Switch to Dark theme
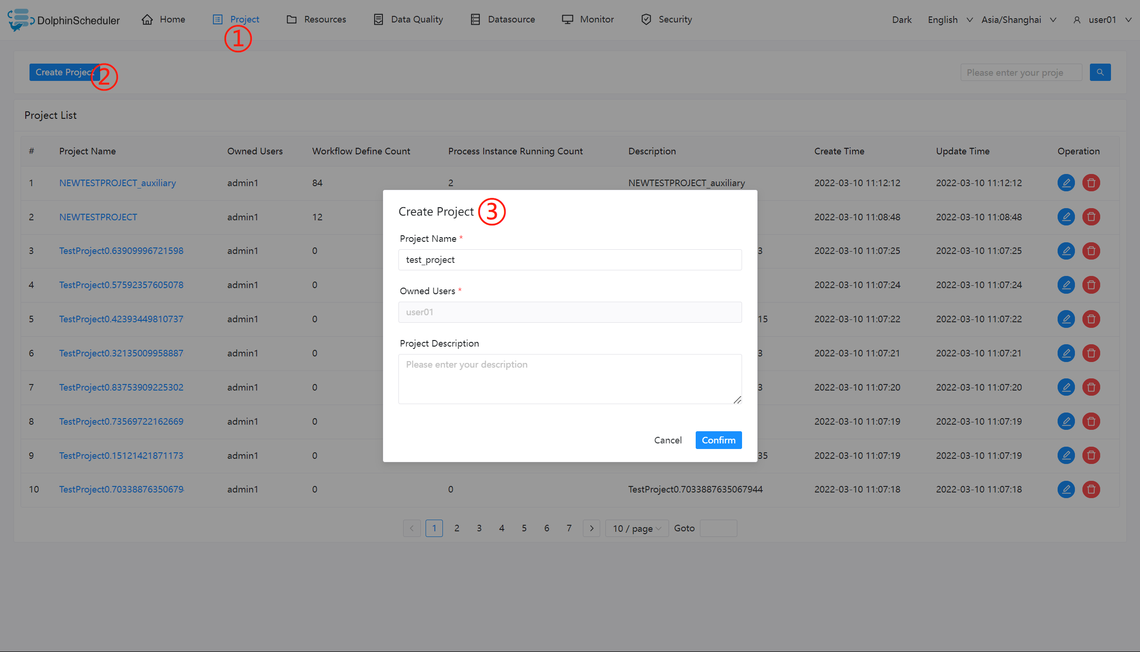This screenshot has width=1140, height=652. click(x=901, y=20)
